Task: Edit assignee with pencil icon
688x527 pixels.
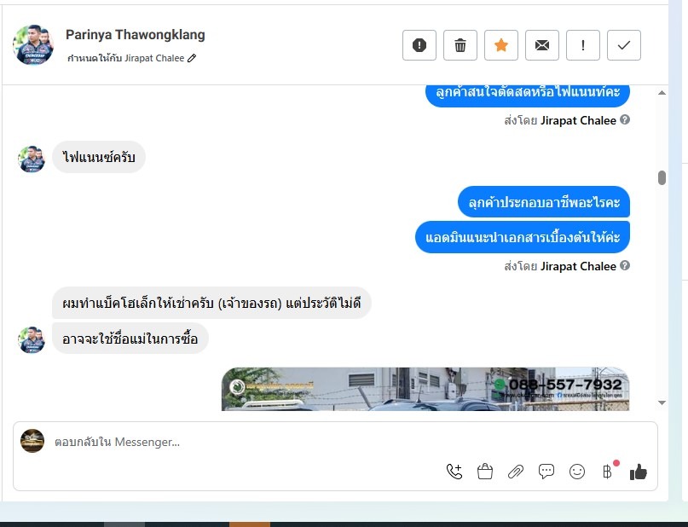Action: 192,58
